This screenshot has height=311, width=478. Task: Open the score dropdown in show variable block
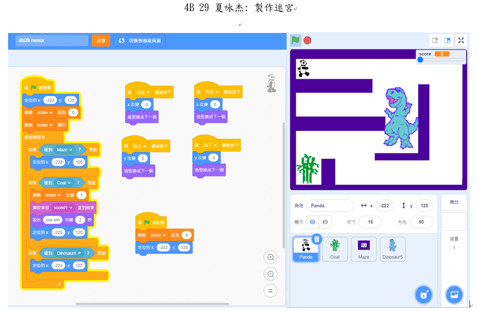(45, 125)
